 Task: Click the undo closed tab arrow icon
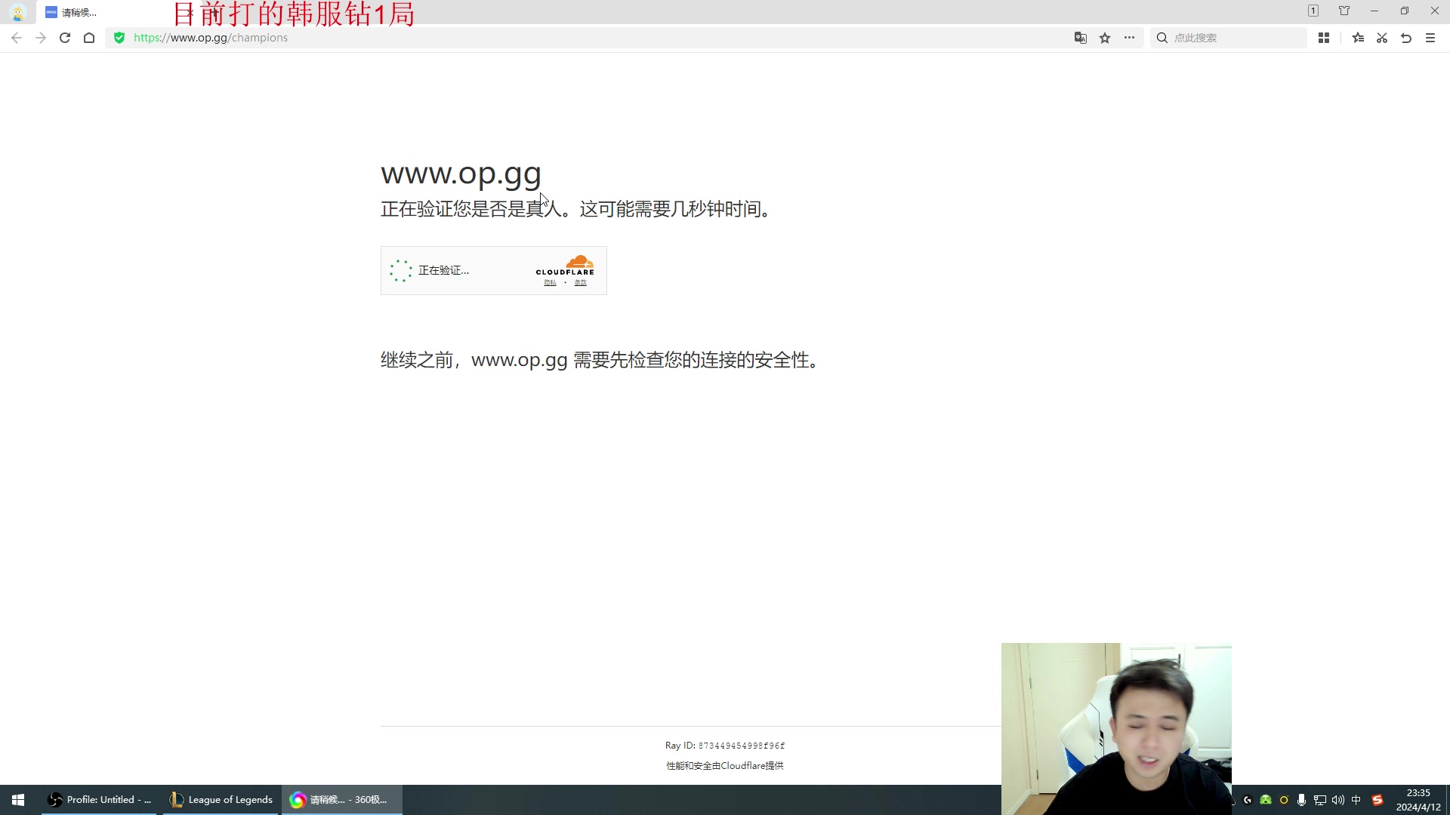click(1406, 38)
